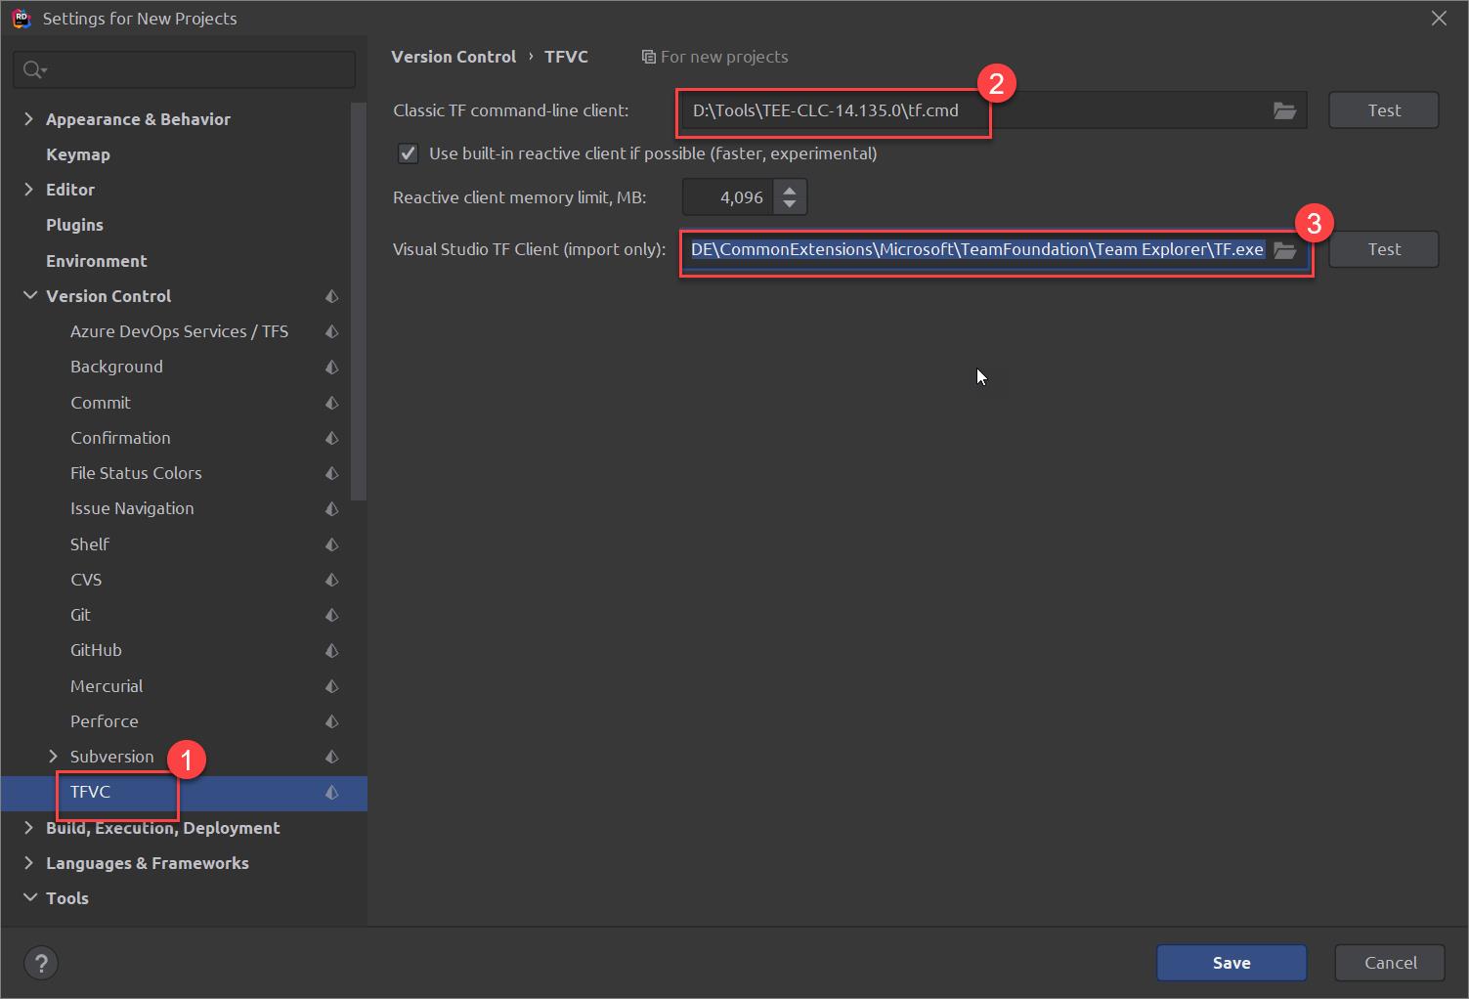Click project-level icon next to TFVC
This screenshot has width=1469, height=999.
point(332,792)
